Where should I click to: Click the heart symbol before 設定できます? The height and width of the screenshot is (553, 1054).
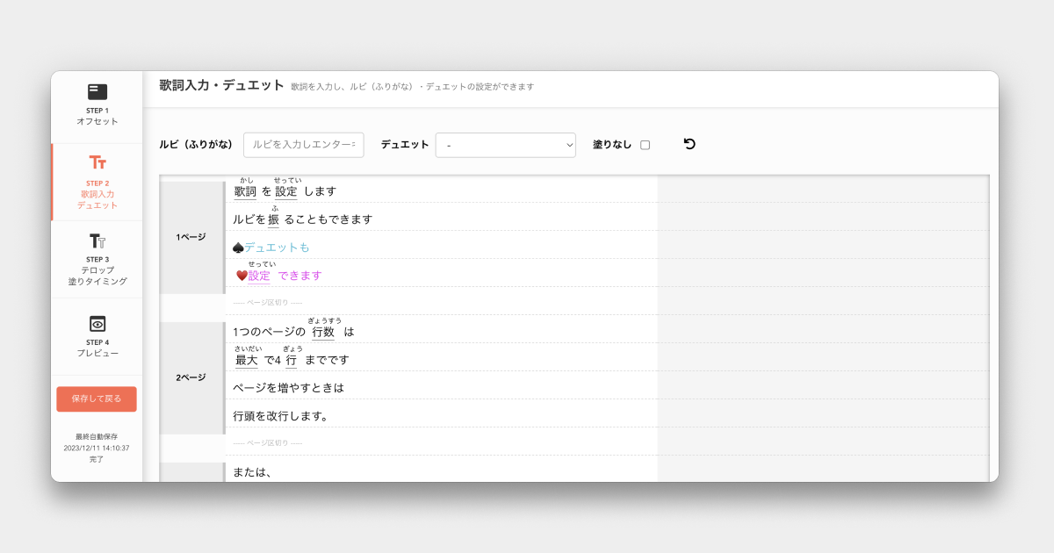[242, 276]
